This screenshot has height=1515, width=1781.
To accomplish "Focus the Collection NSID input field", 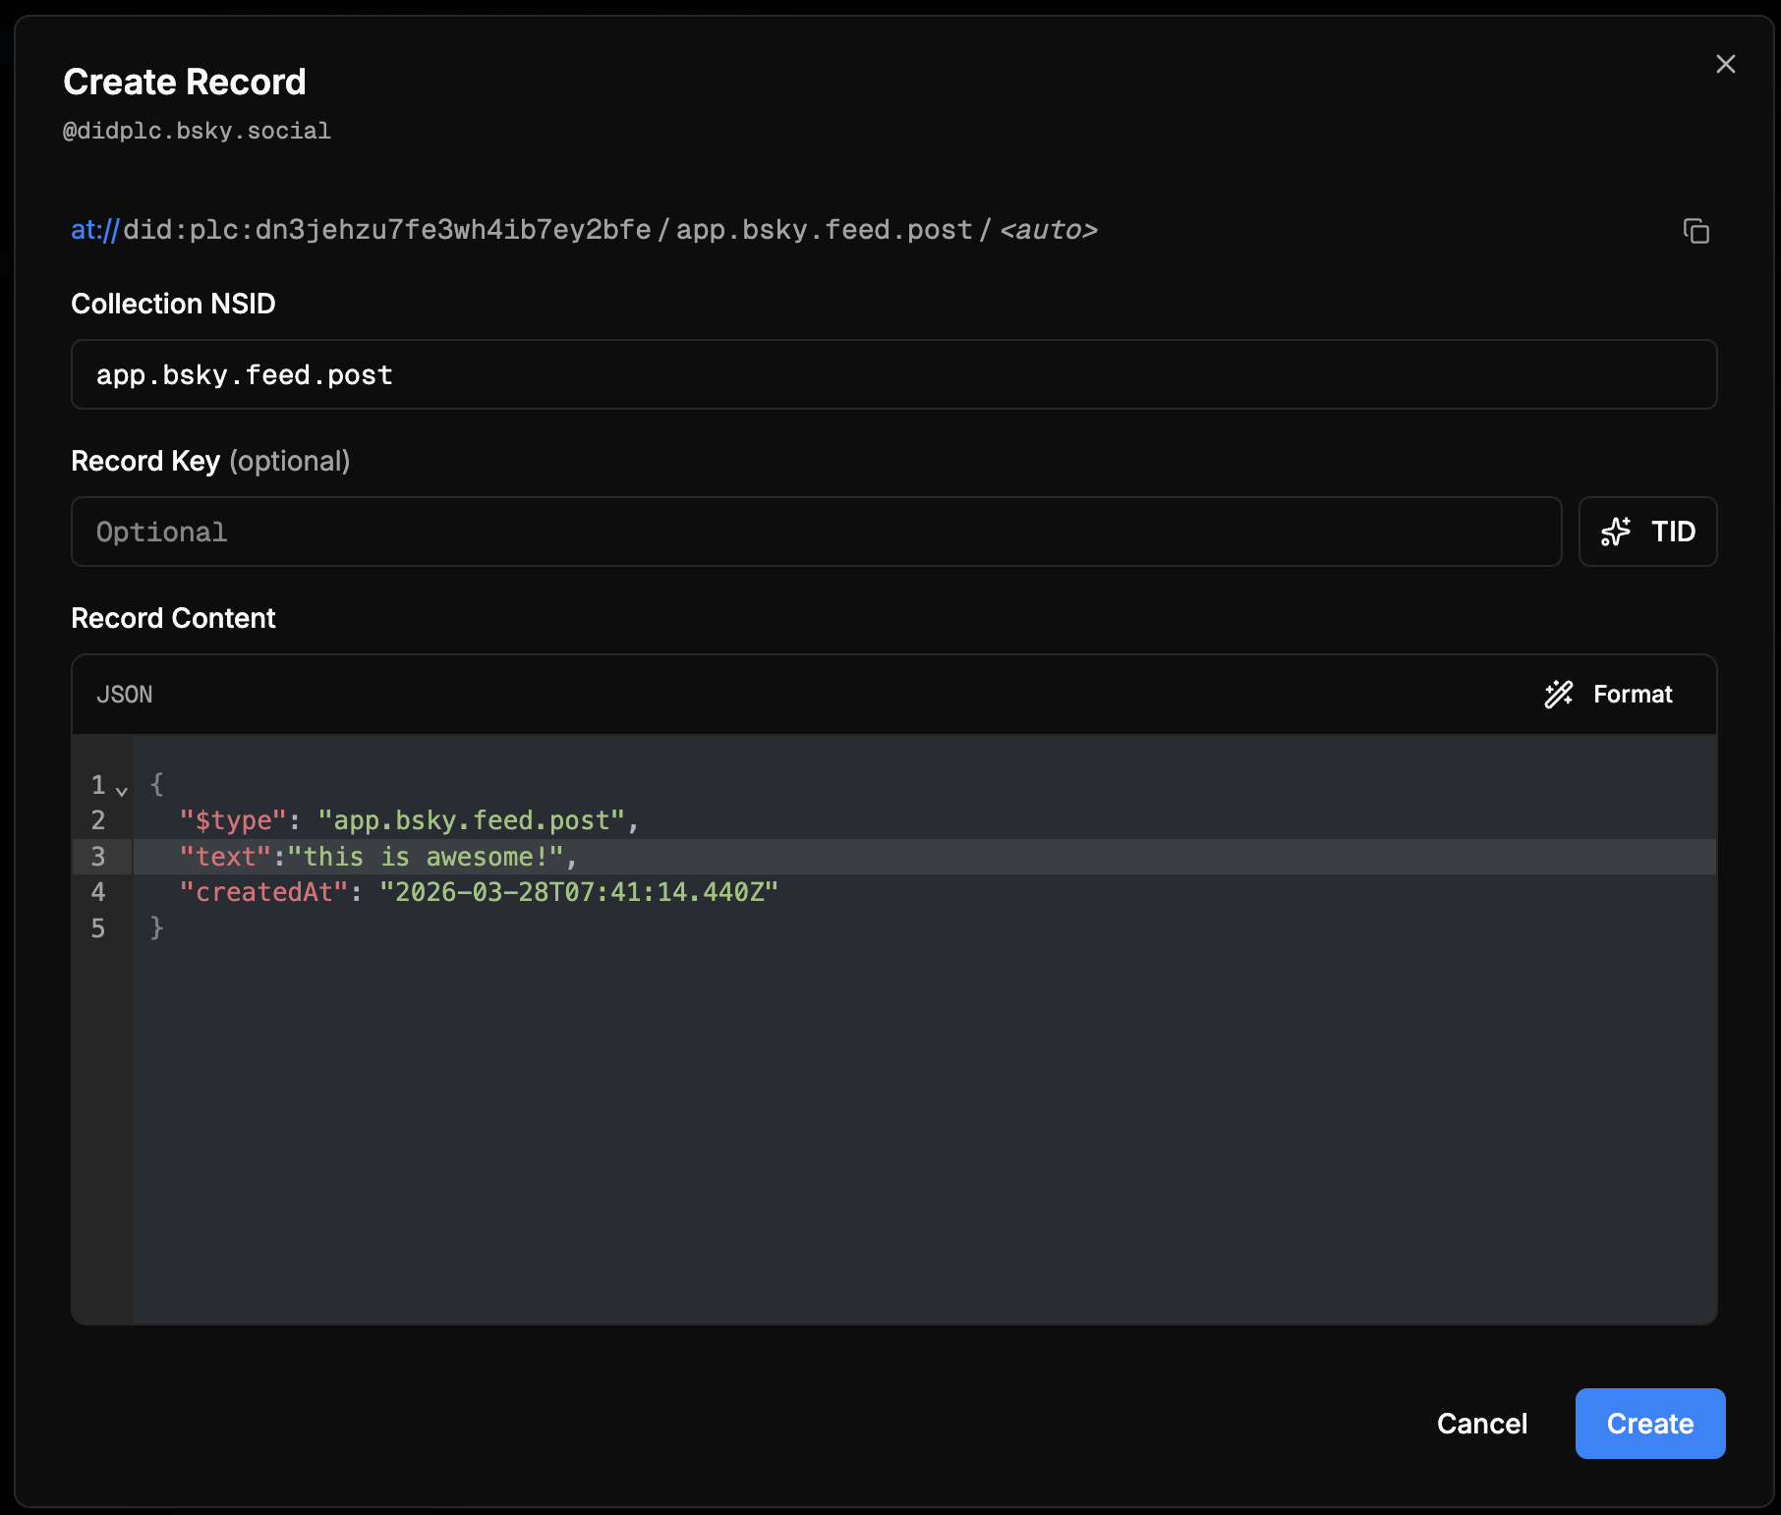I will [893, 374].
